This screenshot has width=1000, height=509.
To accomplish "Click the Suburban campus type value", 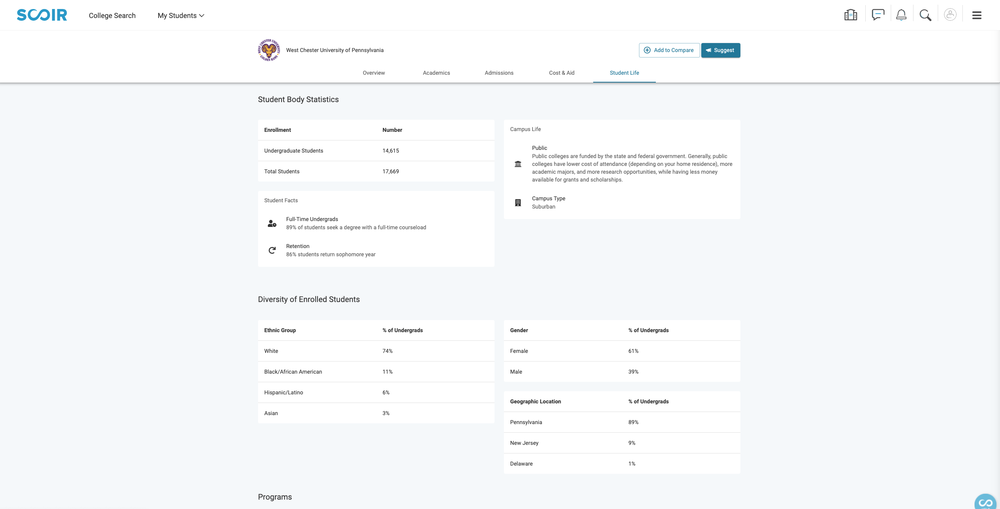I will 543,207.
